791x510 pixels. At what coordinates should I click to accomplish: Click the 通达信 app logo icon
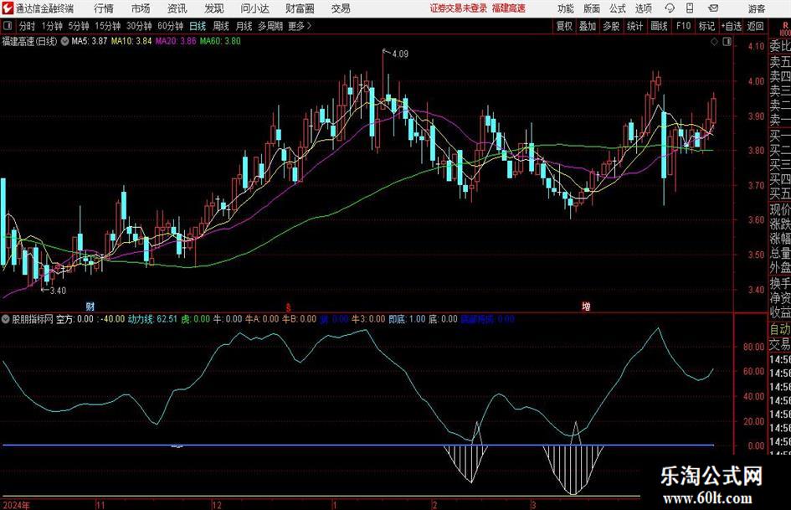tap(7, 8)
